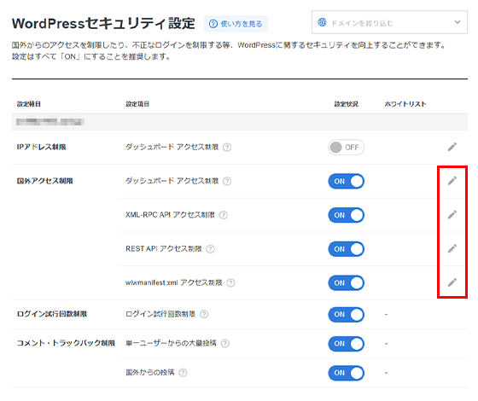The image size is (478, 401).
Task: Edit whitelist for XML-RPC API アクセス制限
Action: pyautogui.click(x=452, y=214)
